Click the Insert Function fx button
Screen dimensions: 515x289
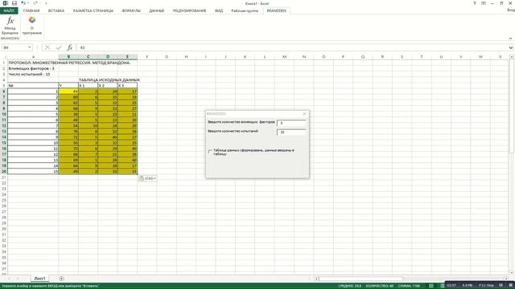(x=70, y=47)
